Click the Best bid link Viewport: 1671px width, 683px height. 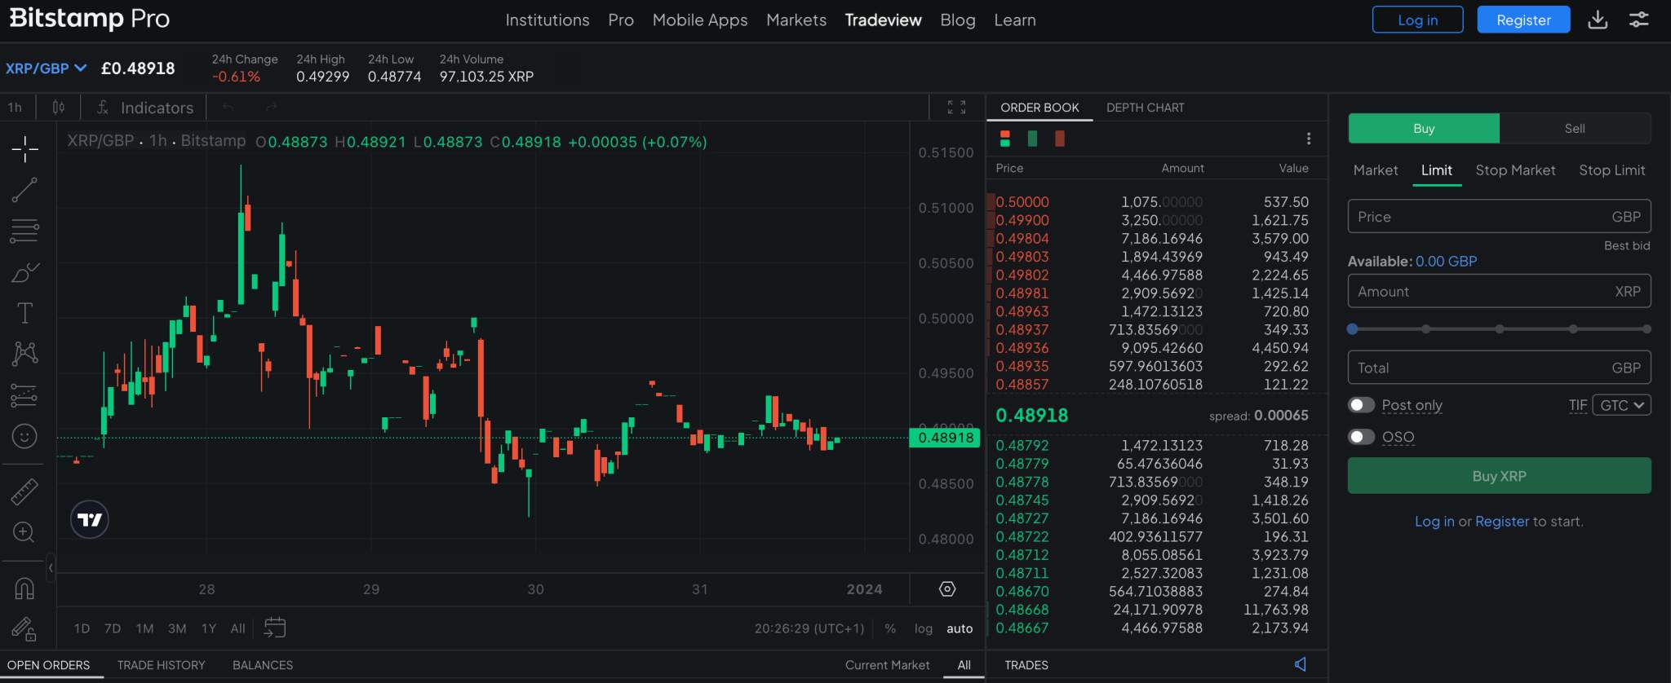pyautogui.click(x=1627, y=245)
